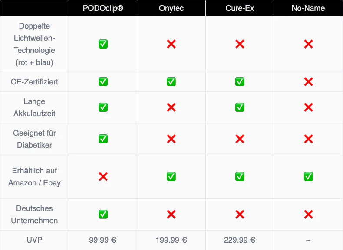Click Cure-Ex green check in CE-Zertifiziert row
The image size is (343, 250).
click(x=240, y=82)
